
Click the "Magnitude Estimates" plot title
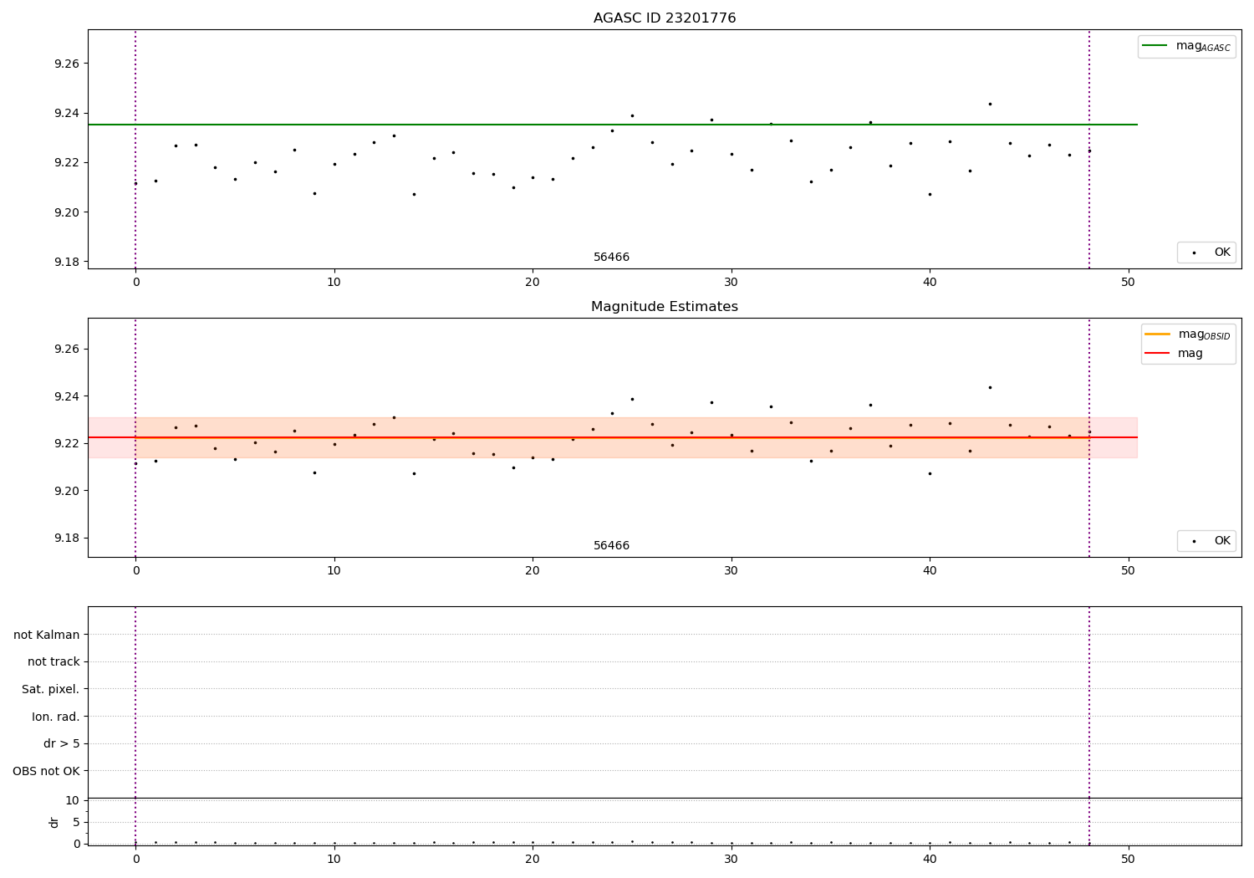[x=665, y=307]
